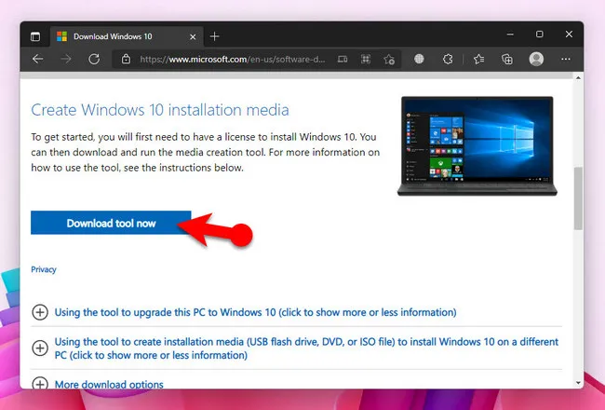Viewport: 605px width, 410px height.
Task: Click the media cast icon in address bar
Action: (343, 59)
